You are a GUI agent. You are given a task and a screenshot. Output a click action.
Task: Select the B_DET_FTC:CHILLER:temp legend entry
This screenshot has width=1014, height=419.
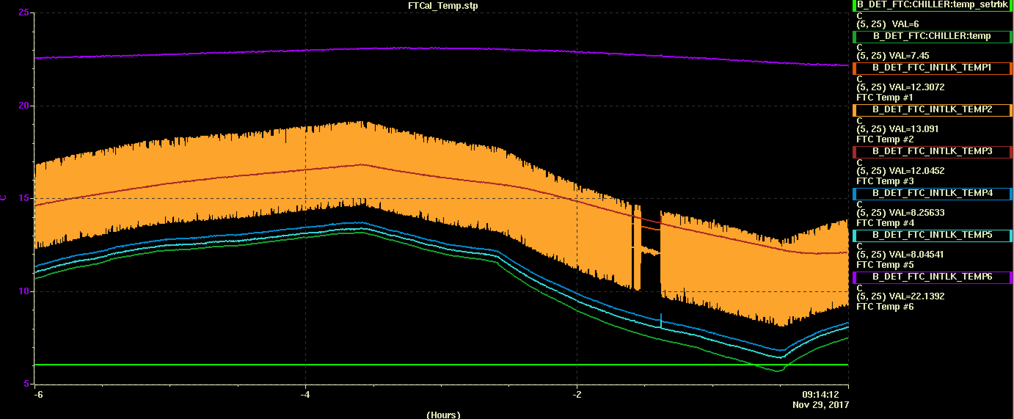[932, 36]
